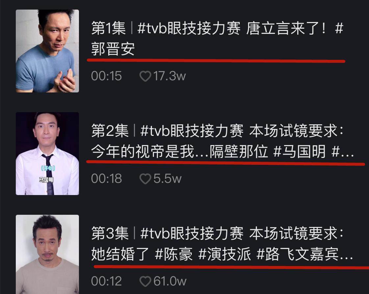Like episode 1 with the heart icon
Image resolution: width=369 pixels, height=294 pixels.
pyautogui.click(x=145, y=76)
